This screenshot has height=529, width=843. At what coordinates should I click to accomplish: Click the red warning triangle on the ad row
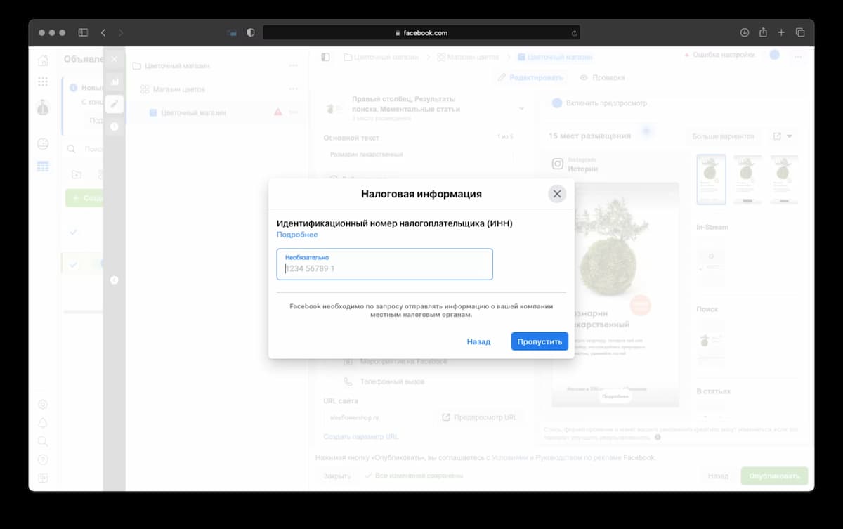coord(278,112)
